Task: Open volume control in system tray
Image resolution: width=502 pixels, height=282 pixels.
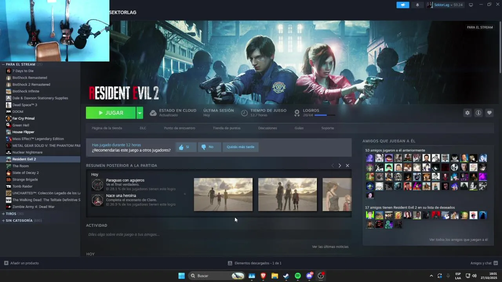Action: 474,276
